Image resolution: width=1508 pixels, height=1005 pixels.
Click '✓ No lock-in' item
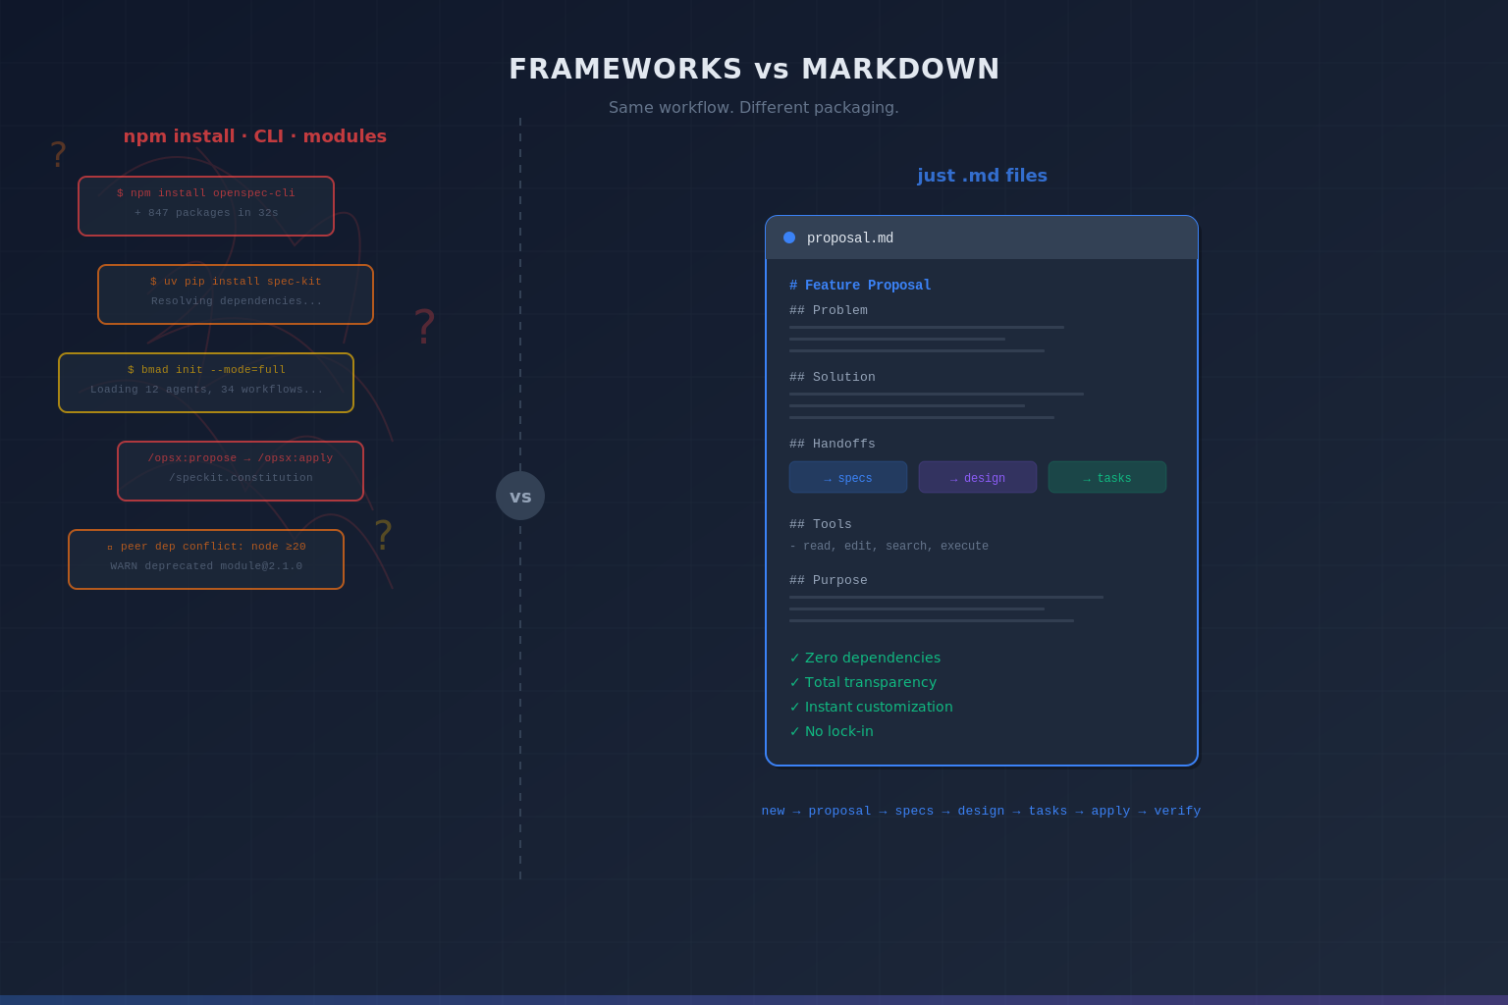(x=832, y=731)
